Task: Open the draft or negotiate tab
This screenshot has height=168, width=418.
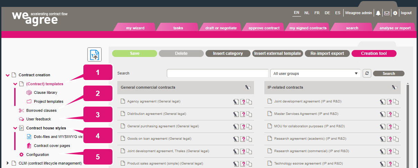Action: pyautogui.click(x=221, y=28)
